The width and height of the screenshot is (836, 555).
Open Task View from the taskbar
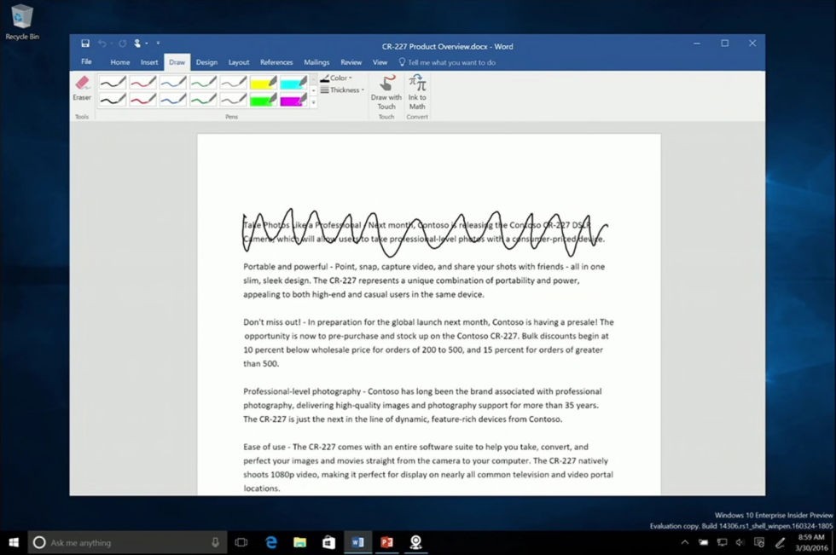[x=241, y=542]
